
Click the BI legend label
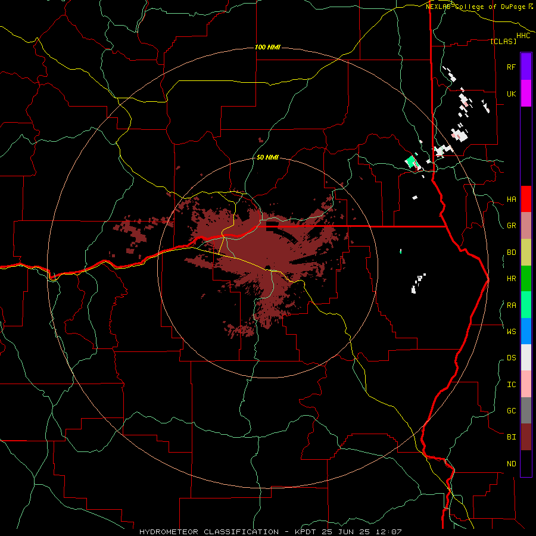pos(511,437)
